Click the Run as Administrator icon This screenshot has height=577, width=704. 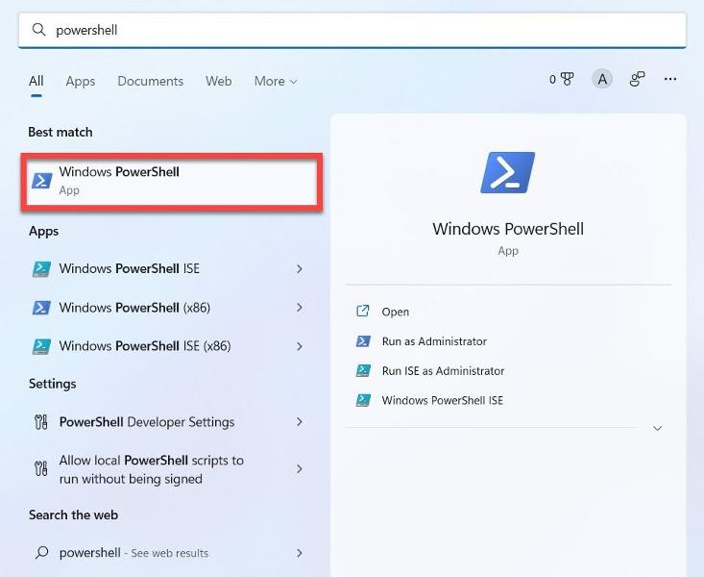pos(363,341)
